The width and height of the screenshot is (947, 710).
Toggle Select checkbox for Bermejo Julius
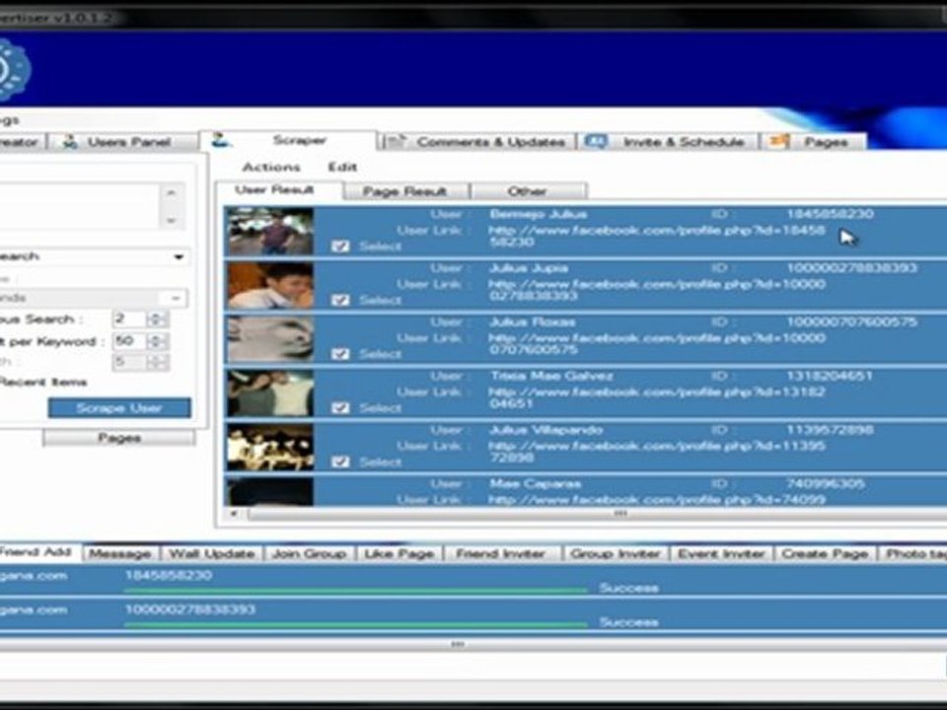coord(340,246)
